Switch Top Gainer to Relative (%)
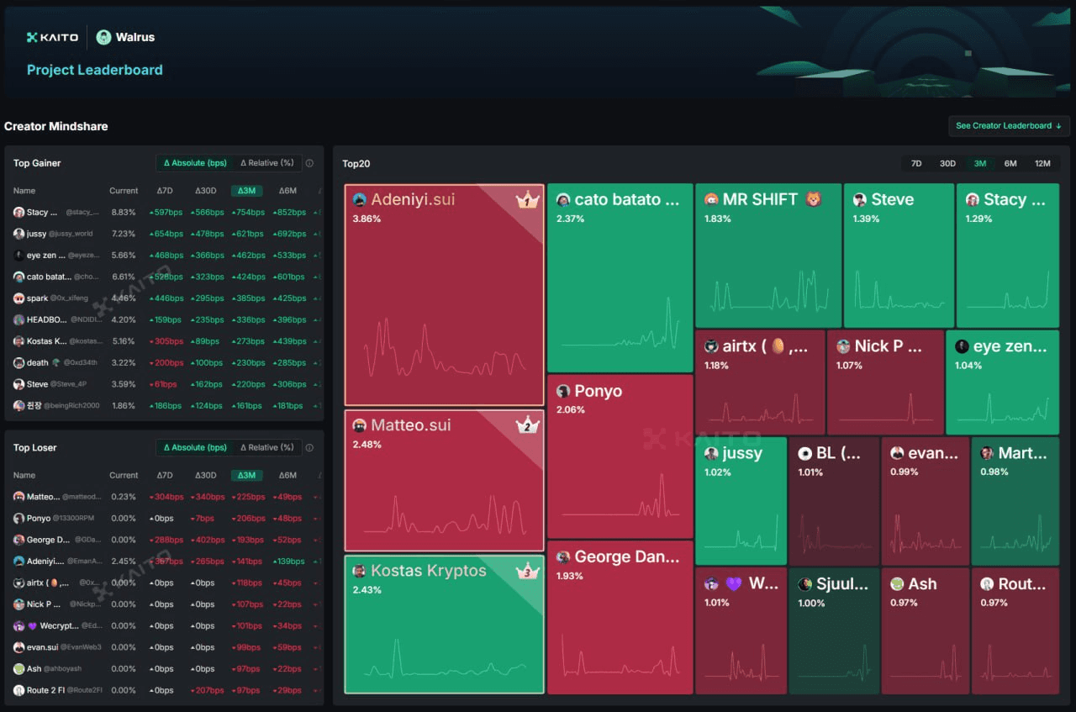The height and width of the screenshot is (712, 1076). [266, 163]
